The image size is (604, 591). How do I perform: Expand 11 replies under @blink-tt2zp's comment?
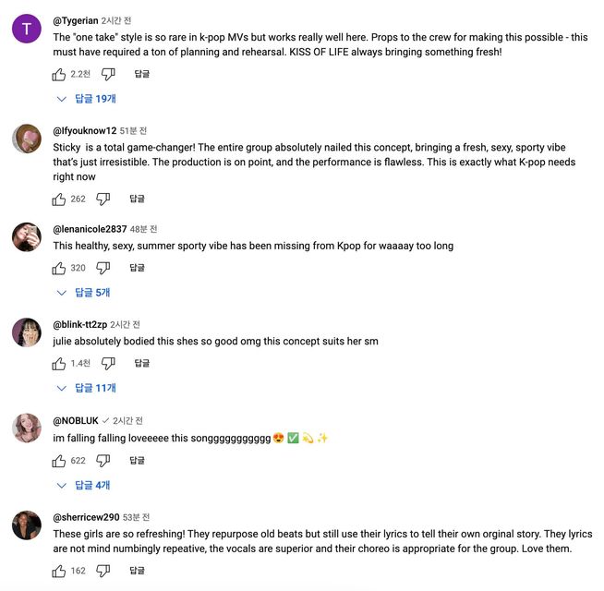click(87, 389)
